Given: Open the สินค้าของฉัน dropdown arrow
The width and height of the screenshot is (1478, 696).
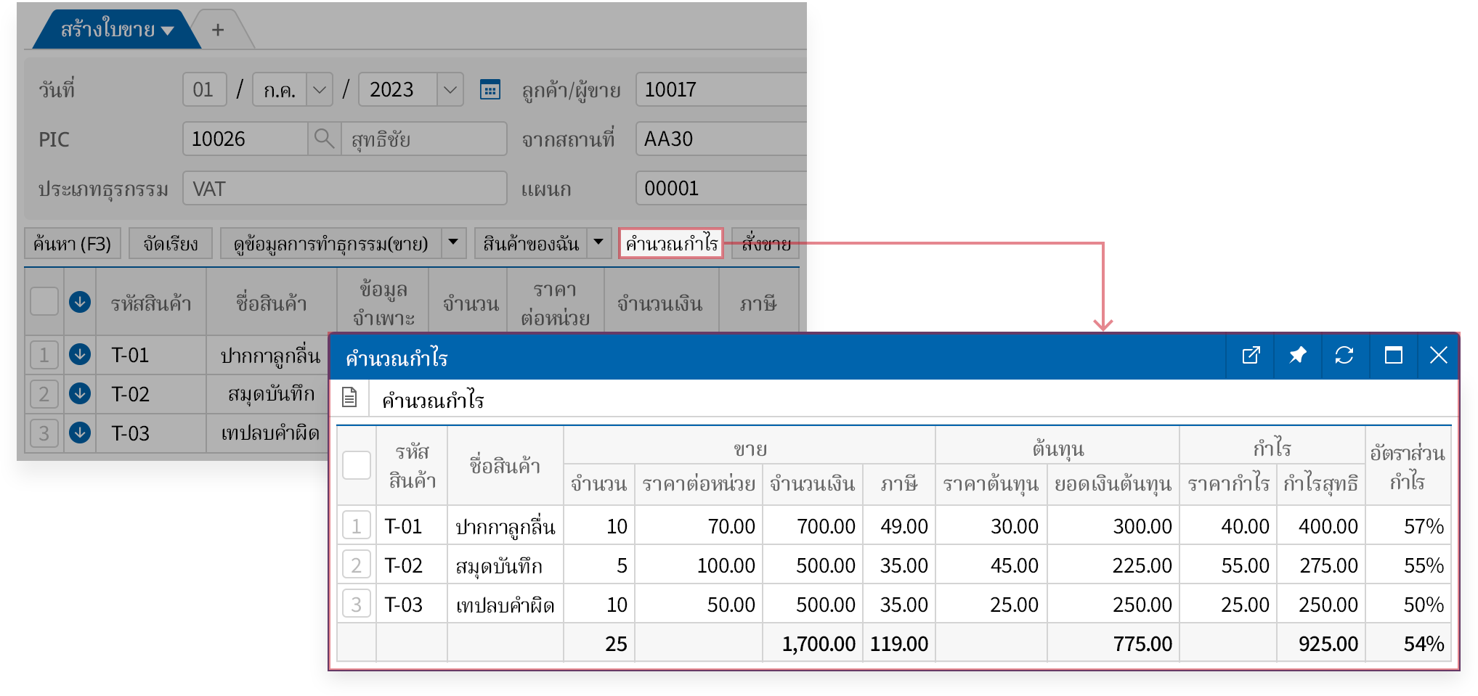Looking at the screenshot, I should coord(598,243).
